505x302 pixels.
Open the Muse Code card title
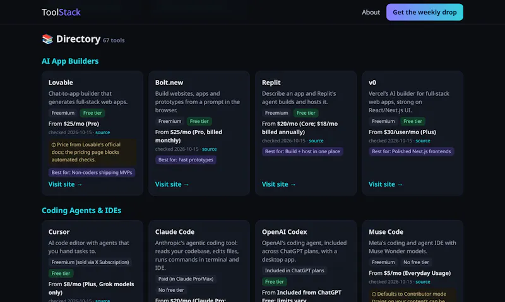point(386,231)
